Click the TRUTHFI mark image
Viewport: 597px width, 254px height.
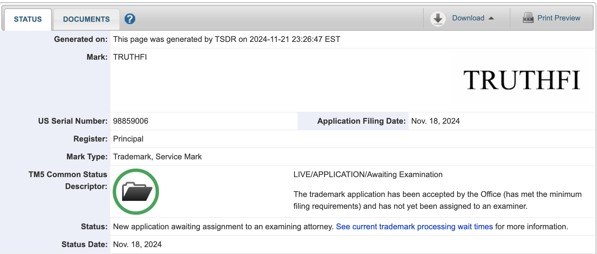[522, 80]
